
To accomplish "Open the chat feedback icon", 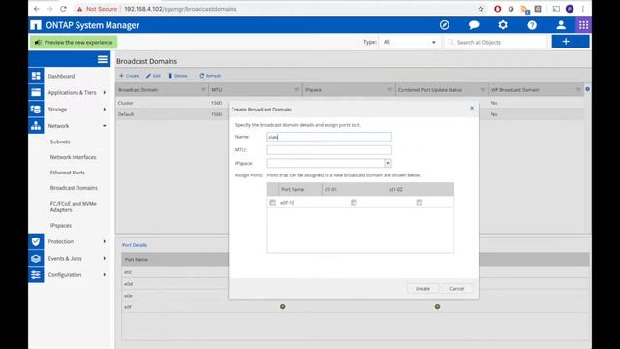I will coord(474,25).
